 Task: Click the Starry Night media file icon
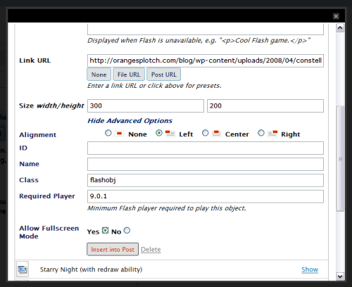click(x=23, y=269)
